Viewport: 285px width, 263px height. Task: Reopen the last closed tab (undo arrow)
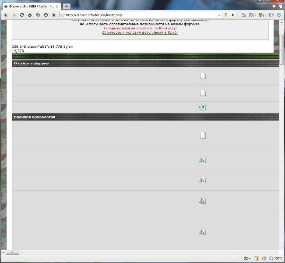click(38, 15)
